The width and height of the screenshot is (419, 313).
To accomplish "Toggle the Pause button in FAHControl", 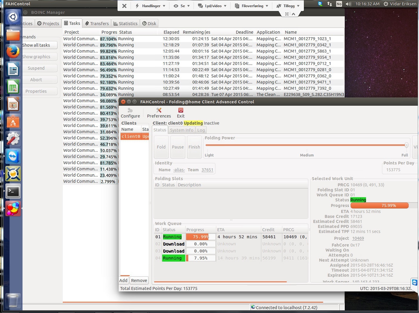I will point(178,147).
